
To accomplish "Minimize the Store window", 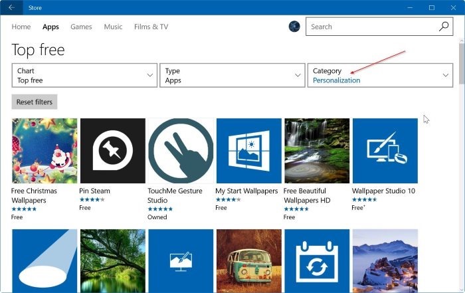I will click(410, 7).
